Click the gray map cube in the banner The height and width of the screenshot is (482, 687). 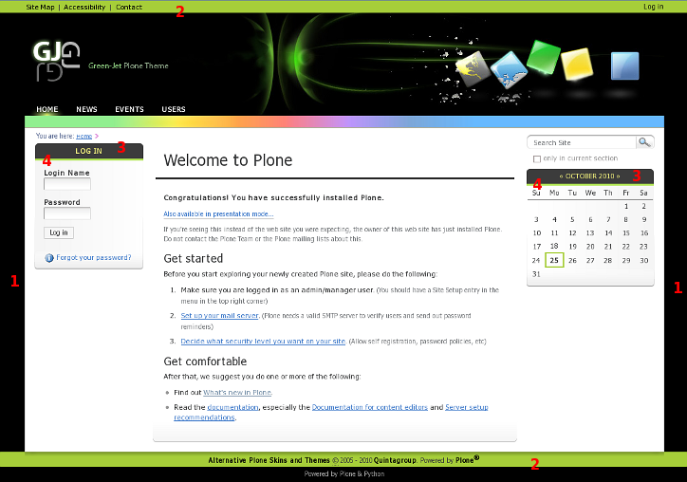coord(472,68)
